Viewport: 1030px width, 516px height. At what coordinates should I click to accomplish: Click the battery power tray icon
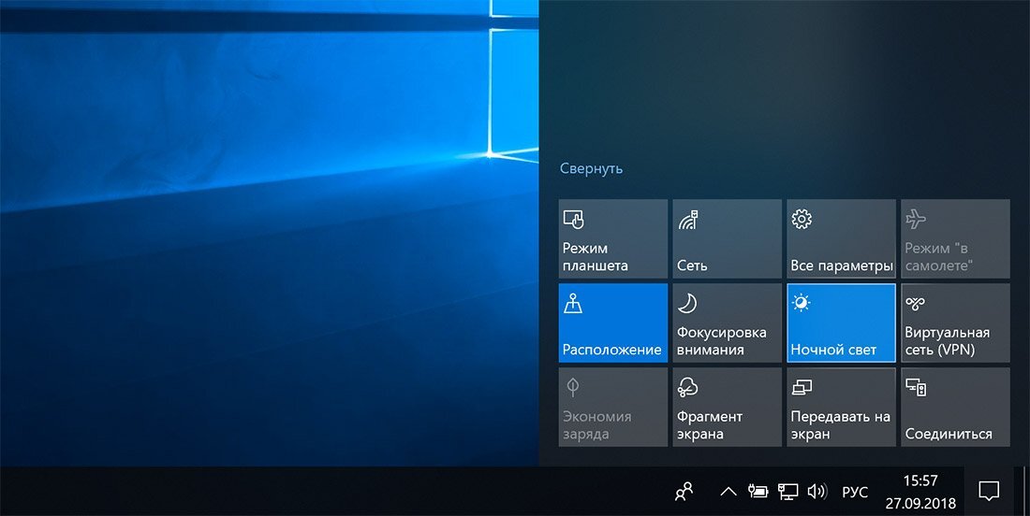pos(758,491)
